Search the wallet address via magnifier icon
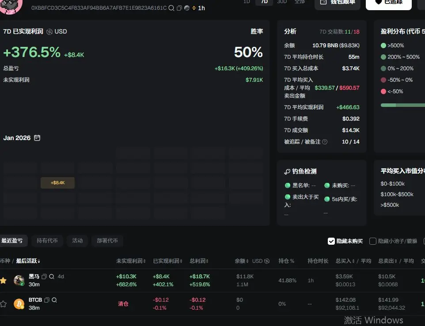 pyautogui.click(x=171, y=8)
